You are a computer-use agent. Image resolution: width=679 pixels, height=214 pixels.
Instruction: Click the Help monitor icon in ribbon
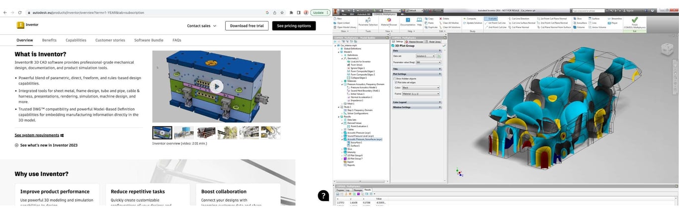[x=419, y=20]
